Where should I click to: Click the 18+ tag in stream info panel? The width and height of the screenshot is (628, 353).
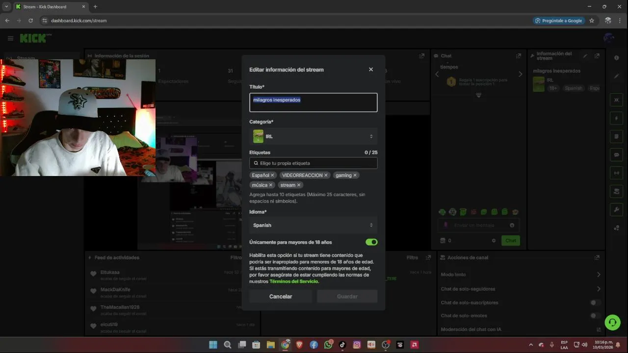[553, 88]
